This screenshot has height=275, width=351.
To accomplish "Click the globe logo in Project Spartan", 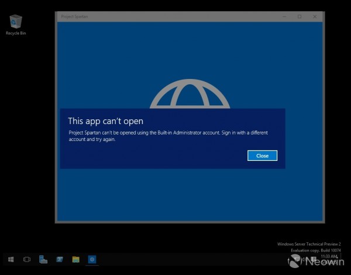I will tap(188, 97).
